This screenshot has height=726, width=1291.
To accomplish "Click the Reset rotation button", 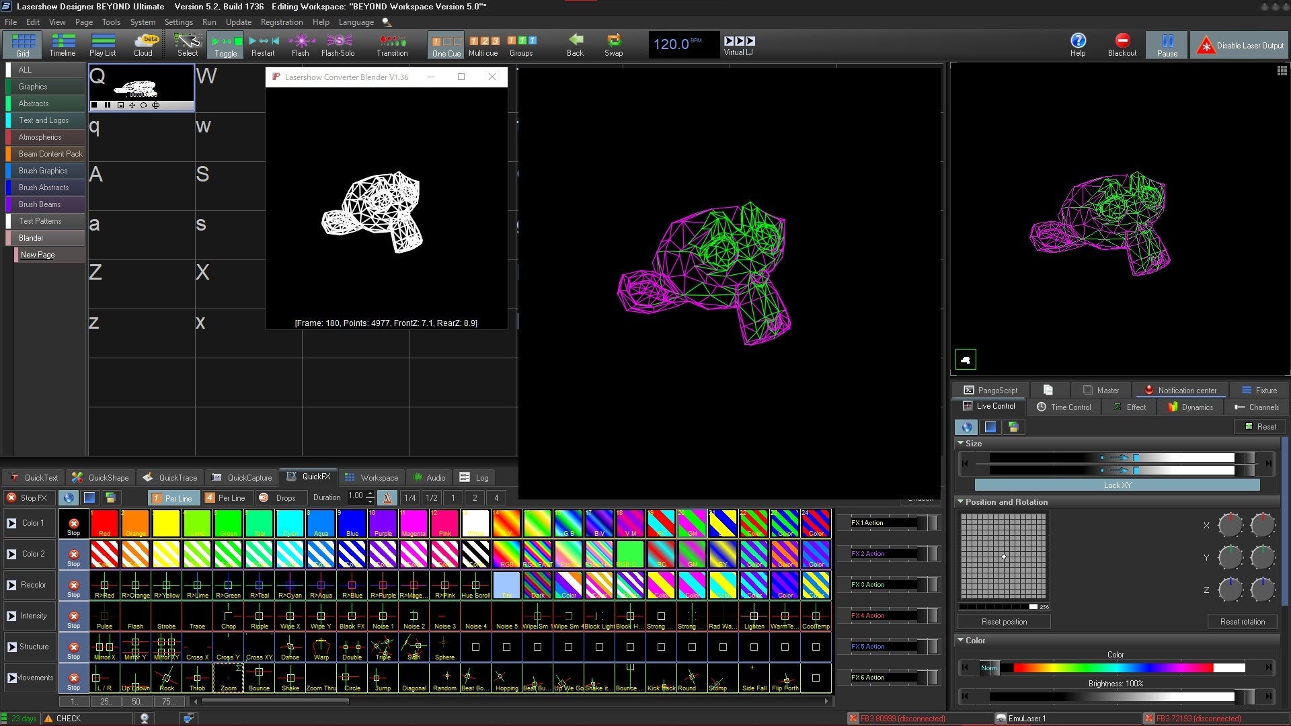I will [1242, 622].
